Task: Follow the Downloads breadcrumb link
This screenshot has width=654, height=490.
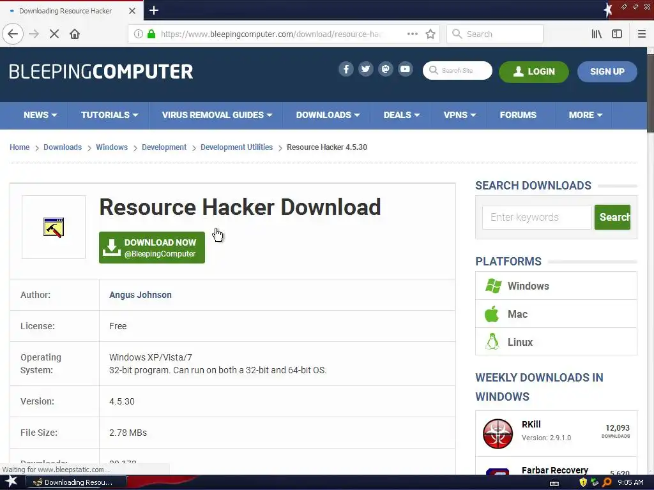Action: (x=63, y=147)
